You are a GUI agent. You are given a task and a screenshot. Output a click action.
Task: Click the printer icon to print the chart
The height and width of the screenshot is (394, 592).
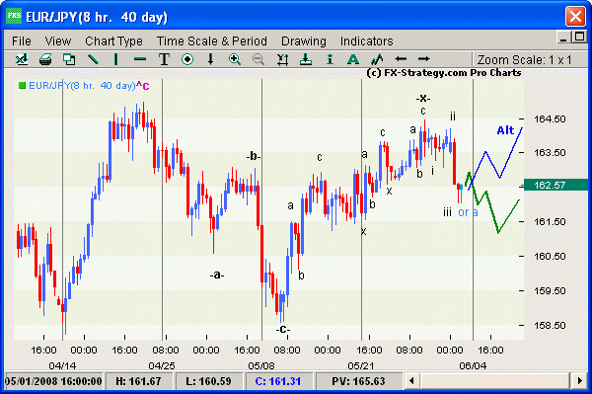coord(45,59)
